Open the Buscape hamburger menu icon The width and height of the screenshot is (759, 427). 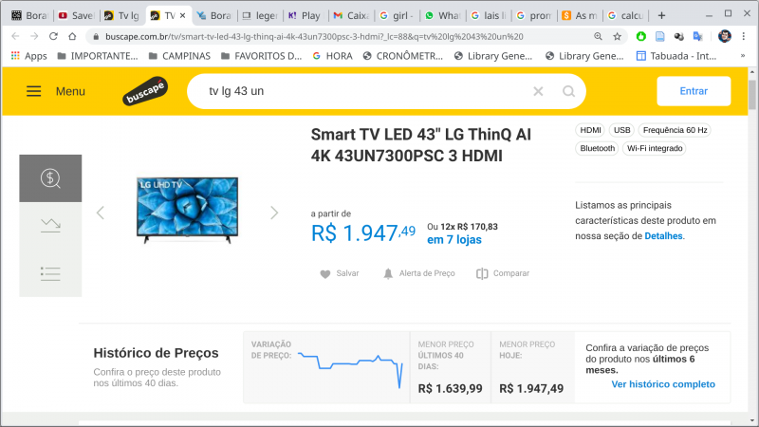click(34, 91)
